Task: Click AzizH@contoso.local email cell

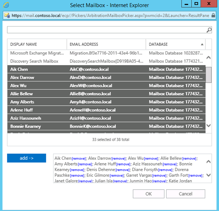Action: (90, 118)
